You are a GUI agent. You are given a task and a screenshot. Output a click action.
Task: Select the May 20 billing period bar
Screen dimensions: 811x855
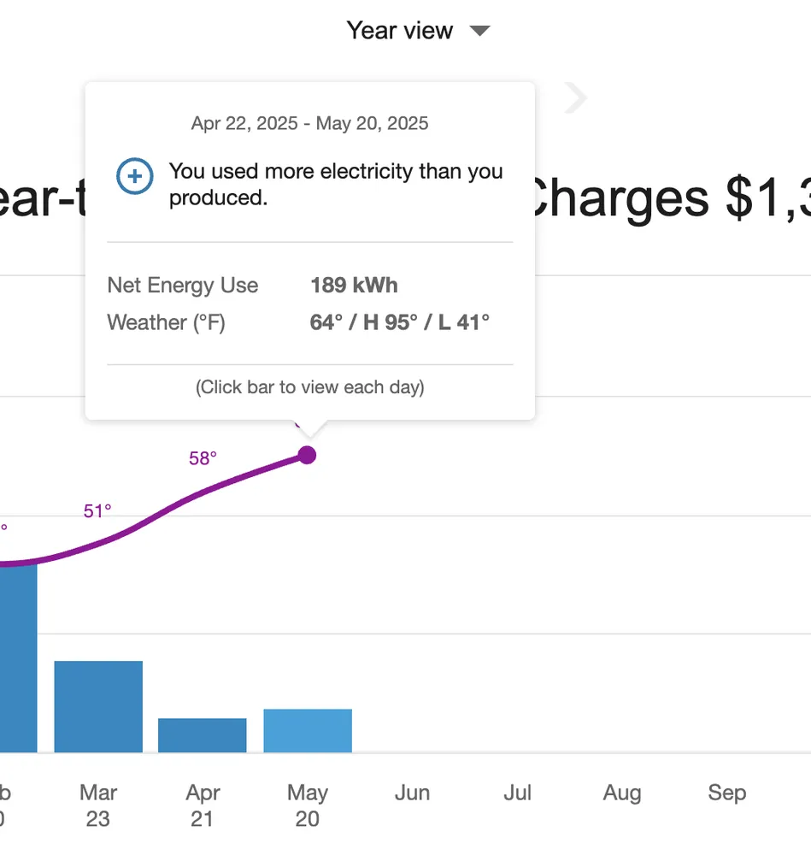click(x=307, y=729)
